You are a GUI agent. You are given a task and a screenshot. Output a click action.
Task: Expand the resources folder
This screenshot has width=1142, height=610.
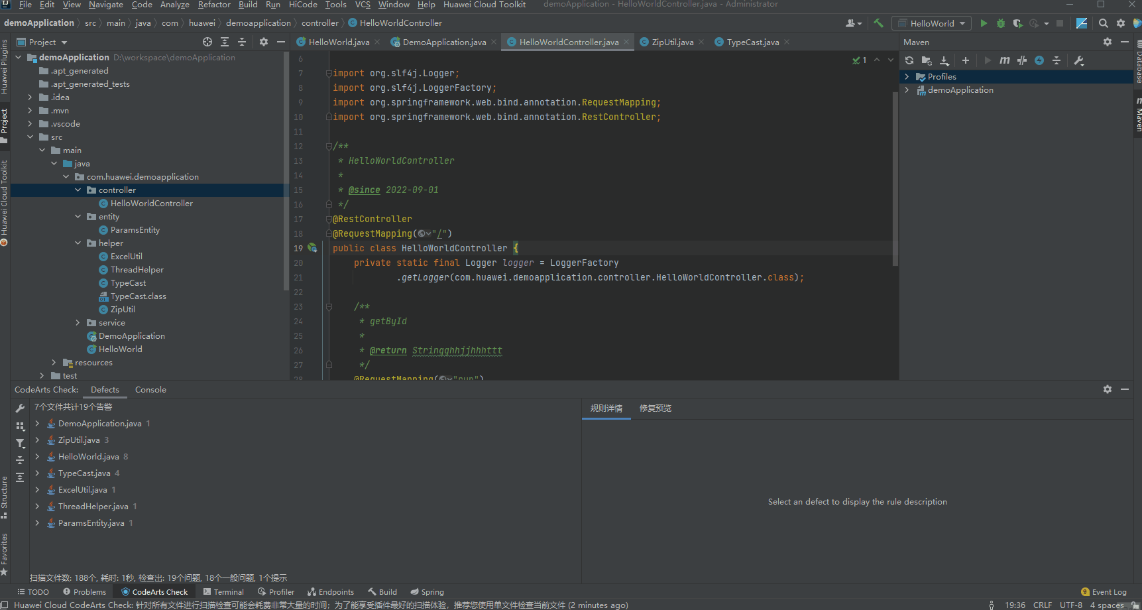coord(54,363)
